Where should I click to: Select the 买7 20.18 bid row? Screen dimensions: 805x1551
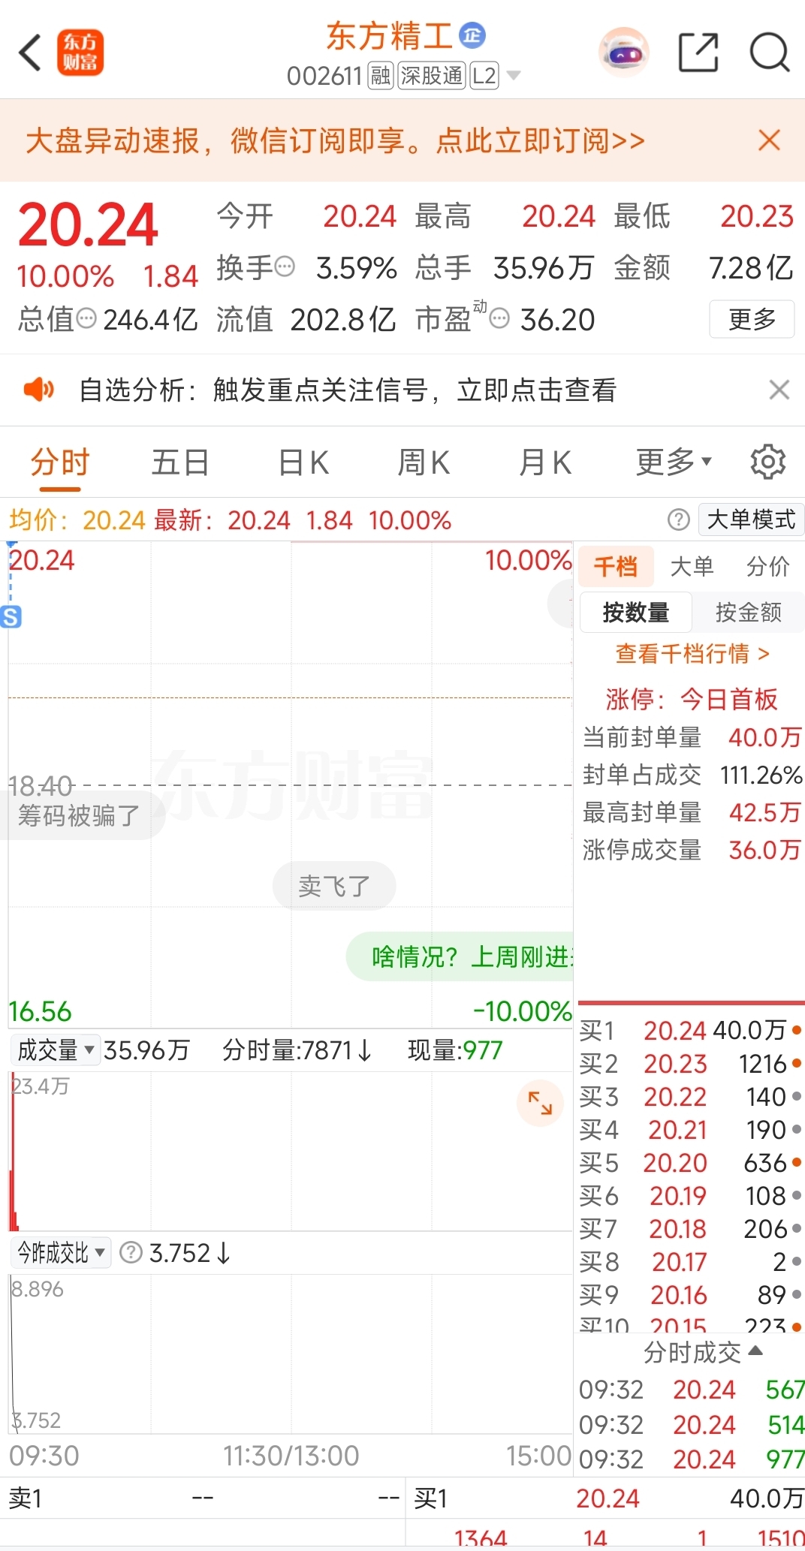click(x=690, y=1229)
